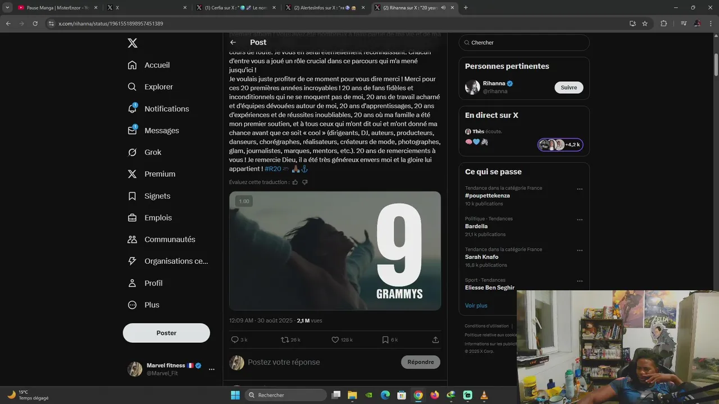Open the Bardella trend
This screenshot has width=719, height=404.
[x=476, y=226]
